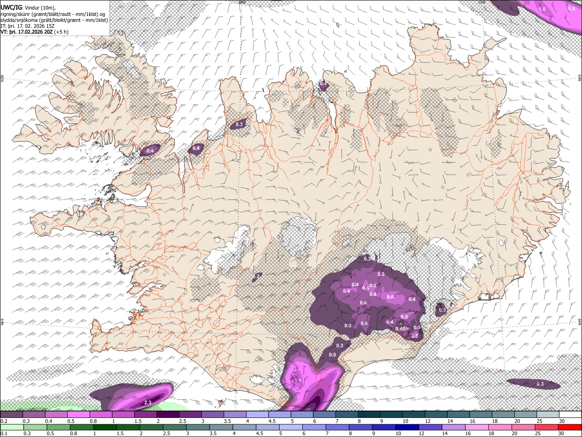Click the '0.3' value in the offshore oval patch
582x437 pixels.
point(540,384)
